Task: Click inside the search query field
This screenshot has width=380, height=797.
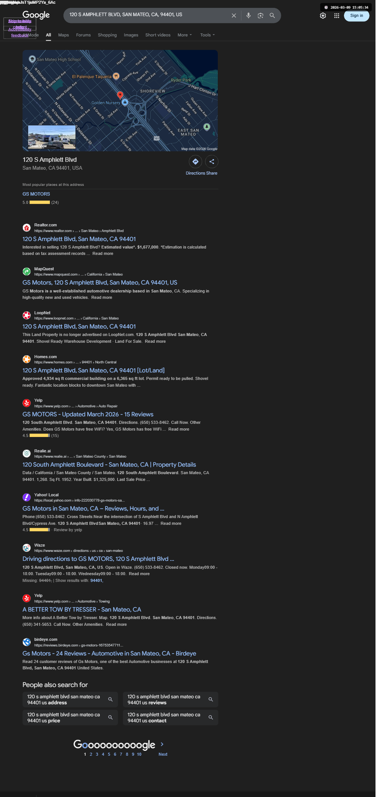Action: 148,15
